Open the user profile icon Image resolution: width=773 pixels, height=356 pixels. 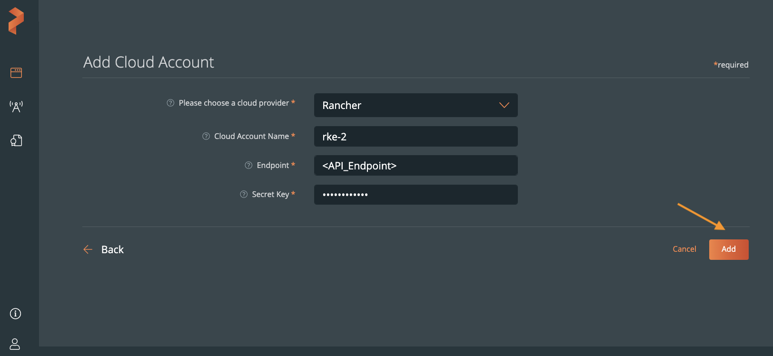click(15, 344)
